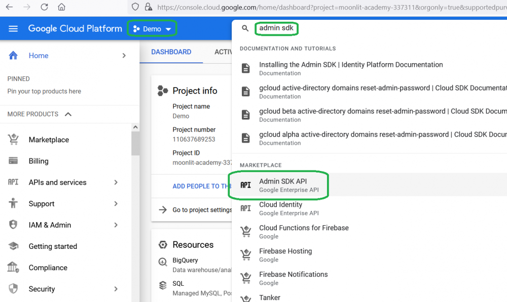Viewport: 507px width, 302px height.
Task: Click the Security shield icon in sidebar
Action: [13, 289]
